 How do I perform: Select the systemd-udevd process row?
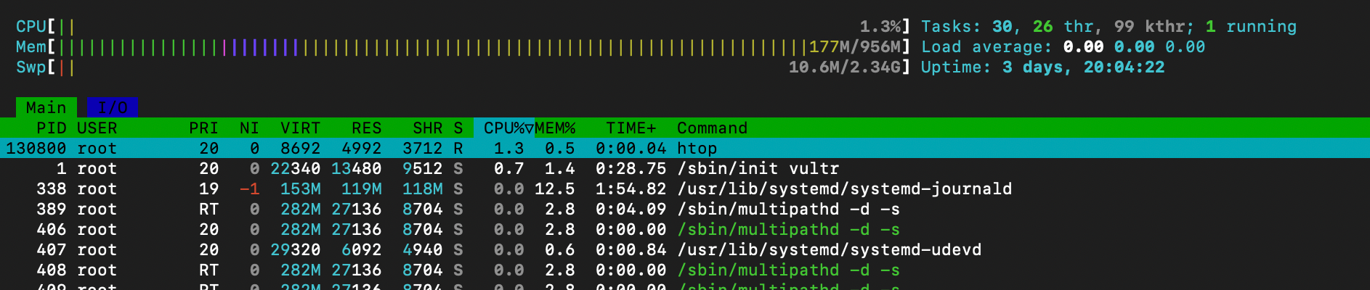click(829, 249)
